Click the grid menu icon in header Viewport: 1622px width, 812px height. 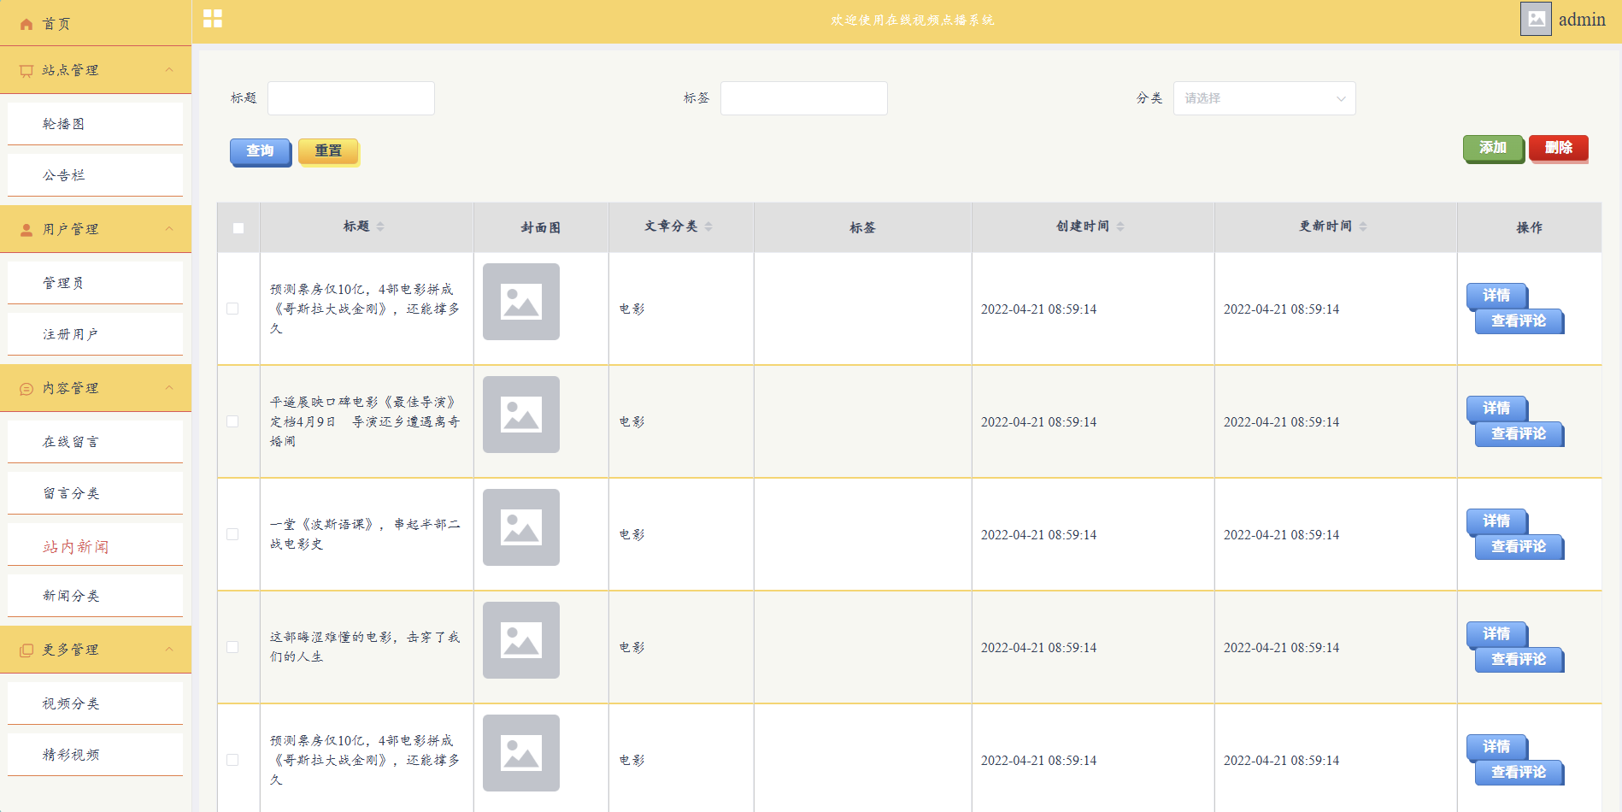coord(213,19)
